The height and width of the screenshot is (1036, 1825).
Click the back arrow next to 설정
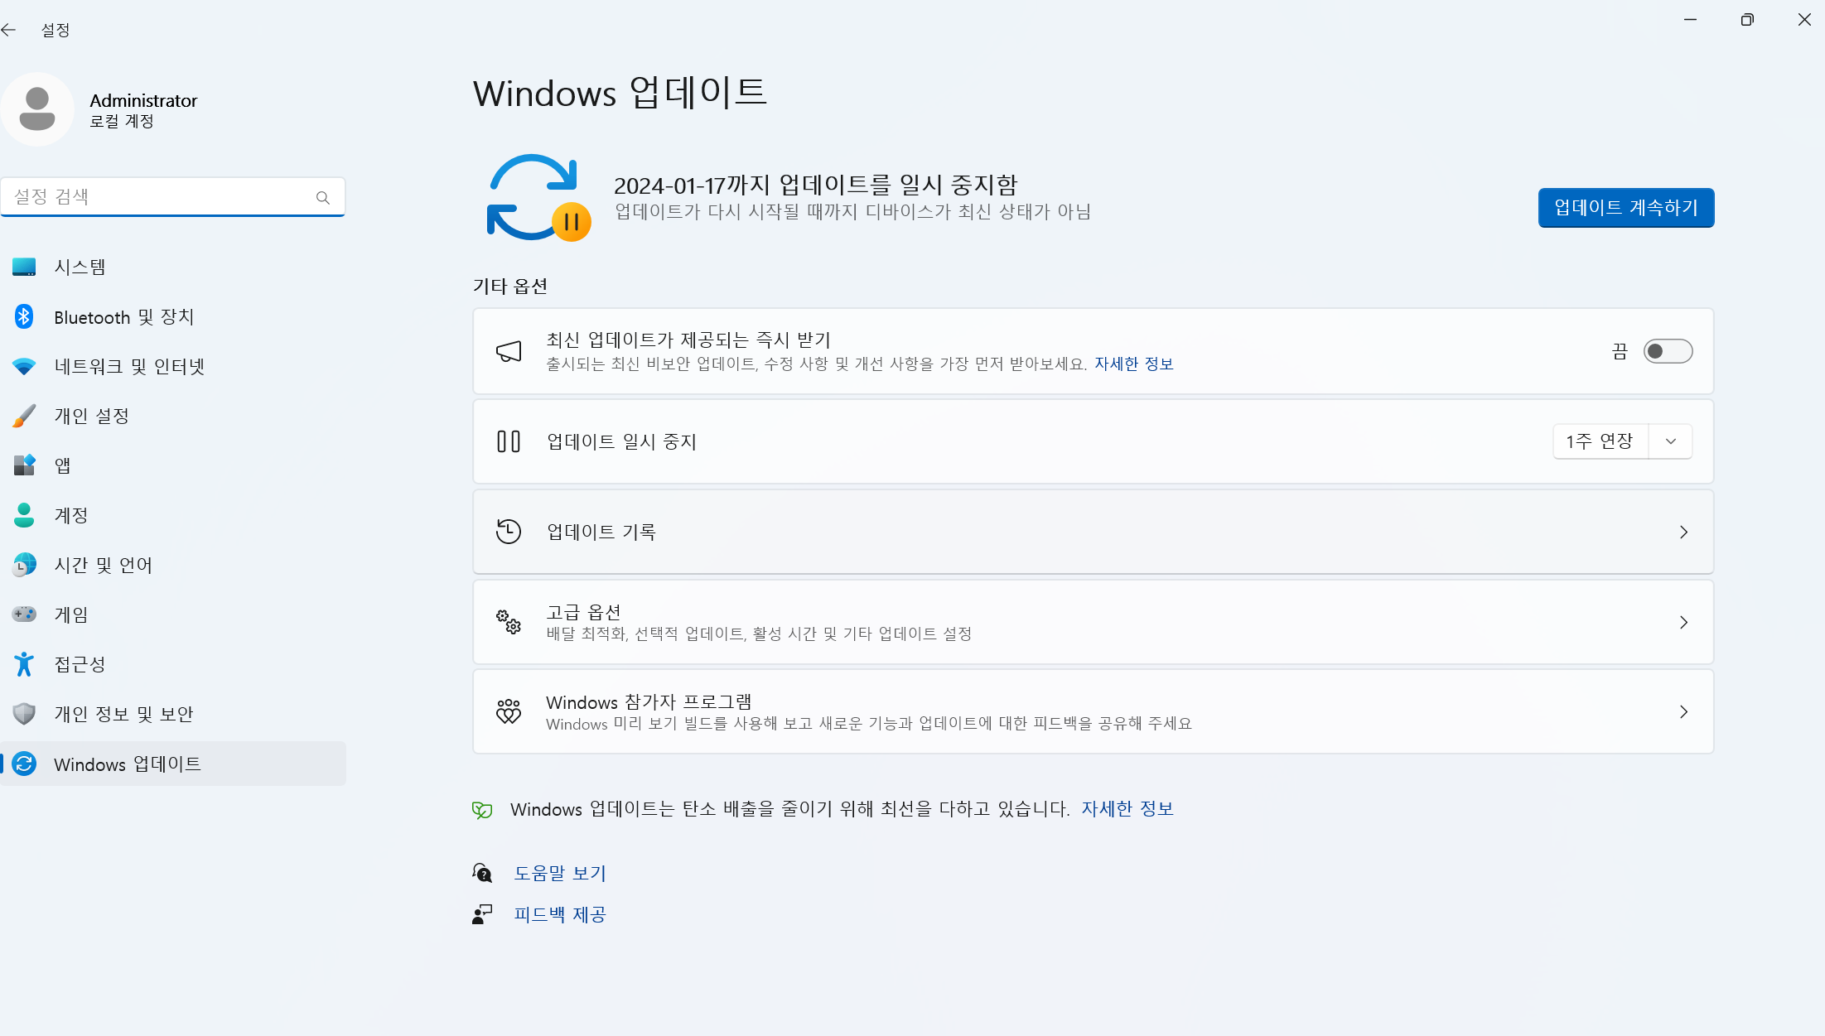click(9, 30)
